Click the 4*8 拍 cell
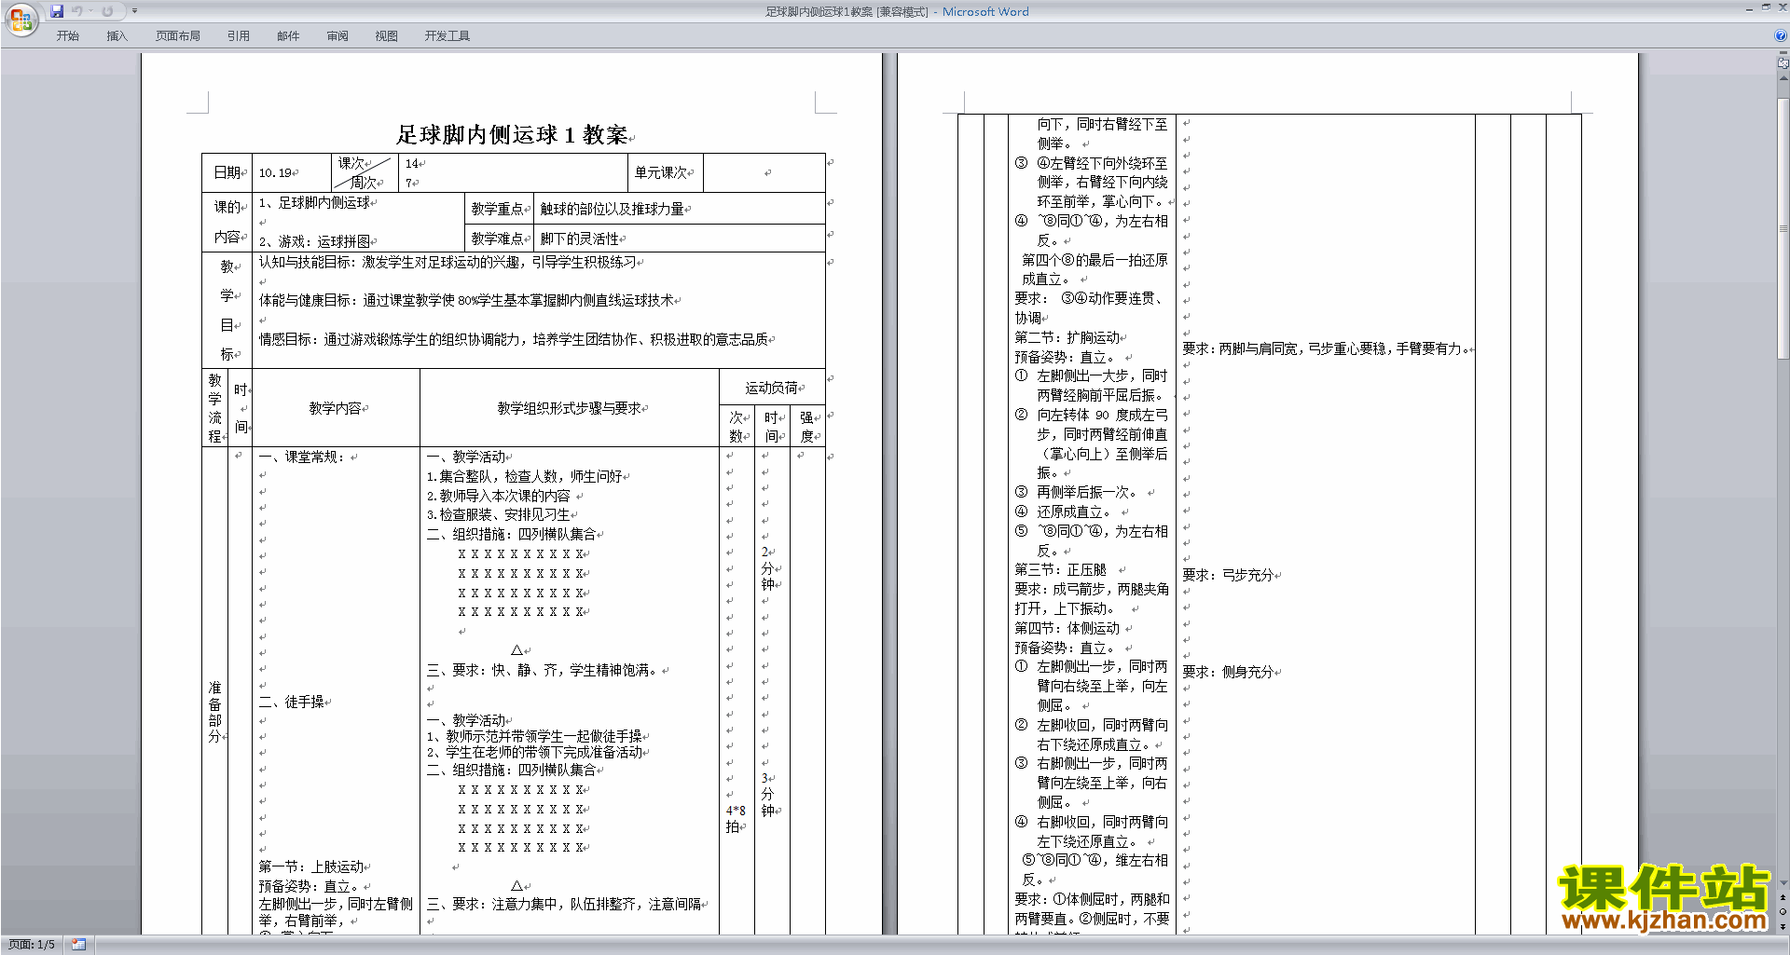 pos(736,819)
